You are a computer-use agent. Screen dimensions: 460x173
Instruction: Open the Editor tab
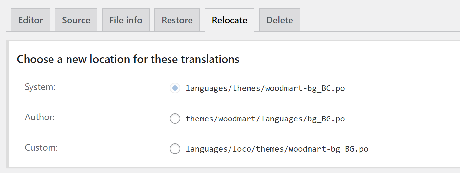(x=30, y=20)
